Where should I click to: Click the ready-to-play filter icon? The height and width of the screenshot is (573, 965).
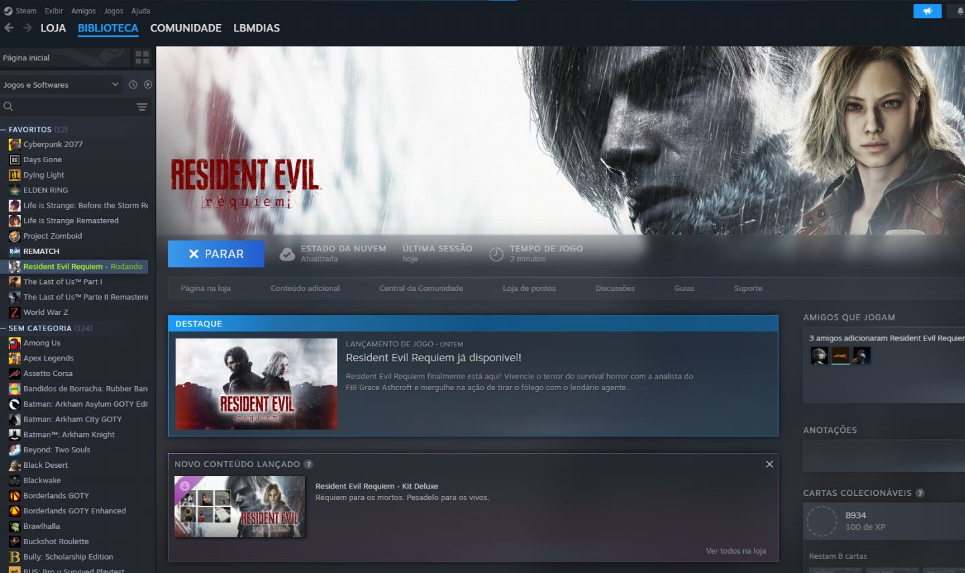point(148,84)
